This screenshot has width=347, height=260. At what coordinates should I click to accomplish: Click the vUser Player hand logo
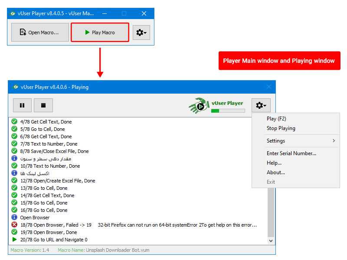199,106
